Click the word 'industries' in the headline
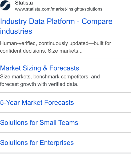The width and height of the screenshot is (131, 154). point(16,31)
